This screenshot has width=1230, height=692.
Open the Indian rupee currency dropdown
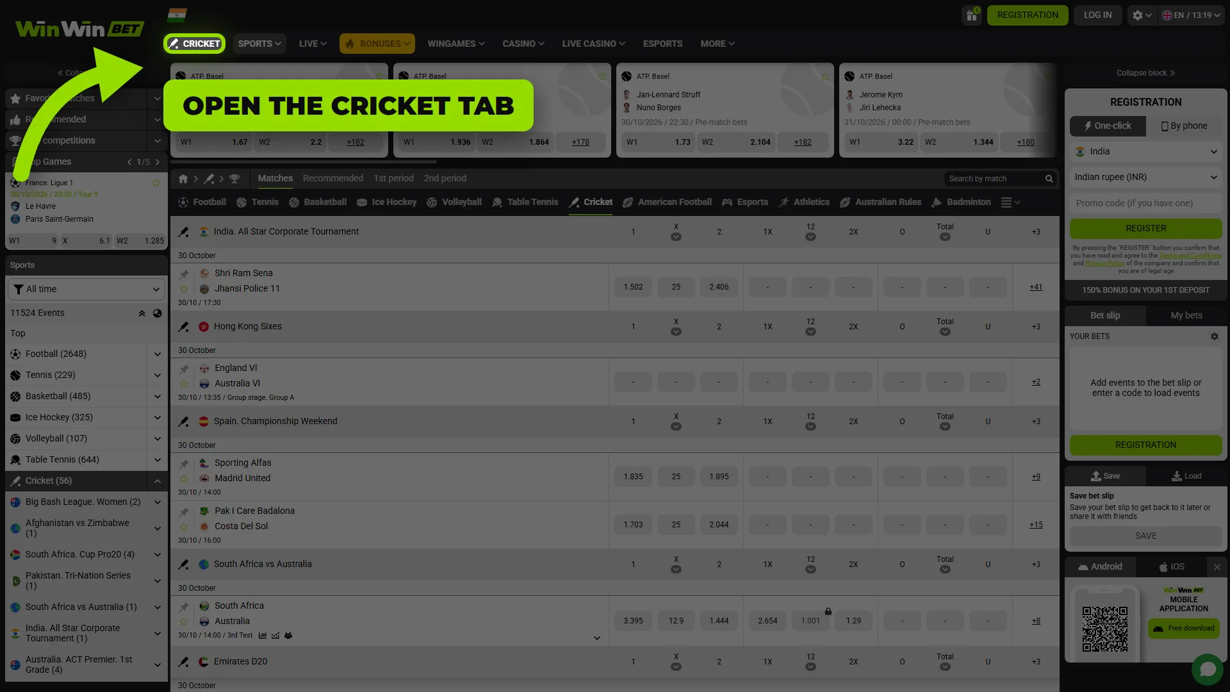pyautogui.click(x=1145, y=177)
